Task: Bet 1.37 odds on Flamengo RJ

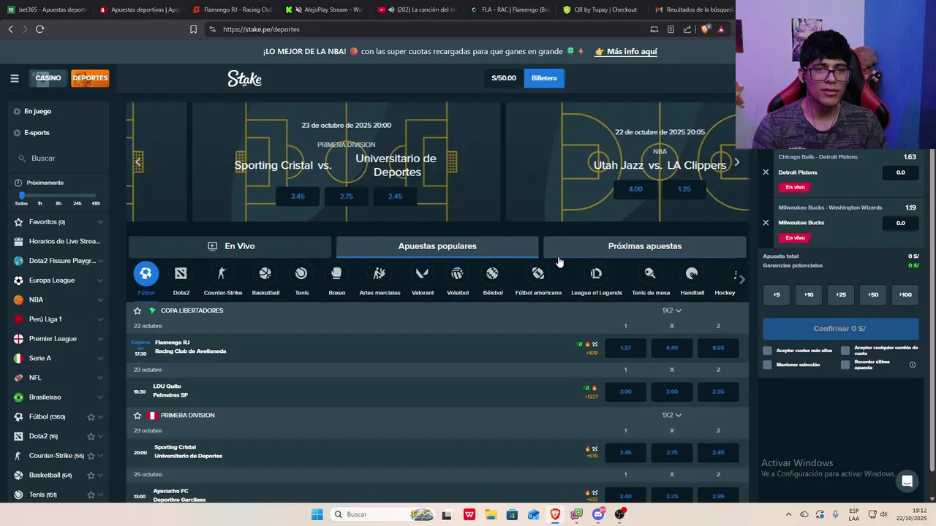Action: [625, 348]
